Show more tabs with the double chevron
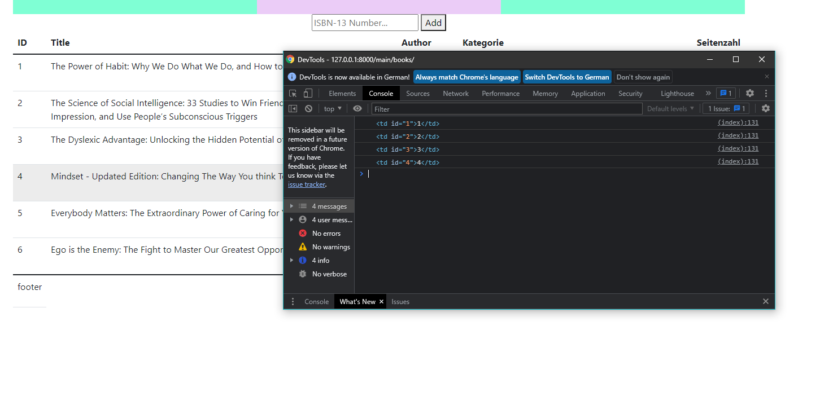Viewport: 820px width, 396px height. pyautogui.click(x=708, y=94)
